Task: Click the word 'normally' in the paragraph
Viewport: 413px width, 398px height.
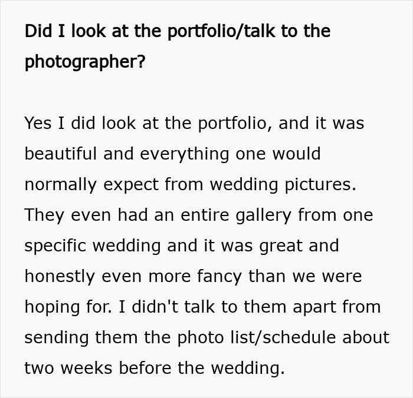Action: click(61, 185)
